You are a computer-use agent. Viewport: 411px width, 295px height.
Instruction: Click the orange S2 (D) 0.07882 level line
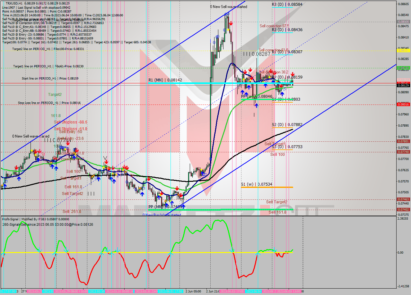tap(283, 127)
